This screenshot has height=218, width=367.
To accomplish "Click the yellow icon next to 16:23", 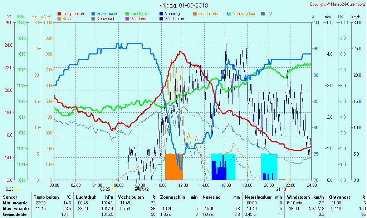I will point(16,189).
